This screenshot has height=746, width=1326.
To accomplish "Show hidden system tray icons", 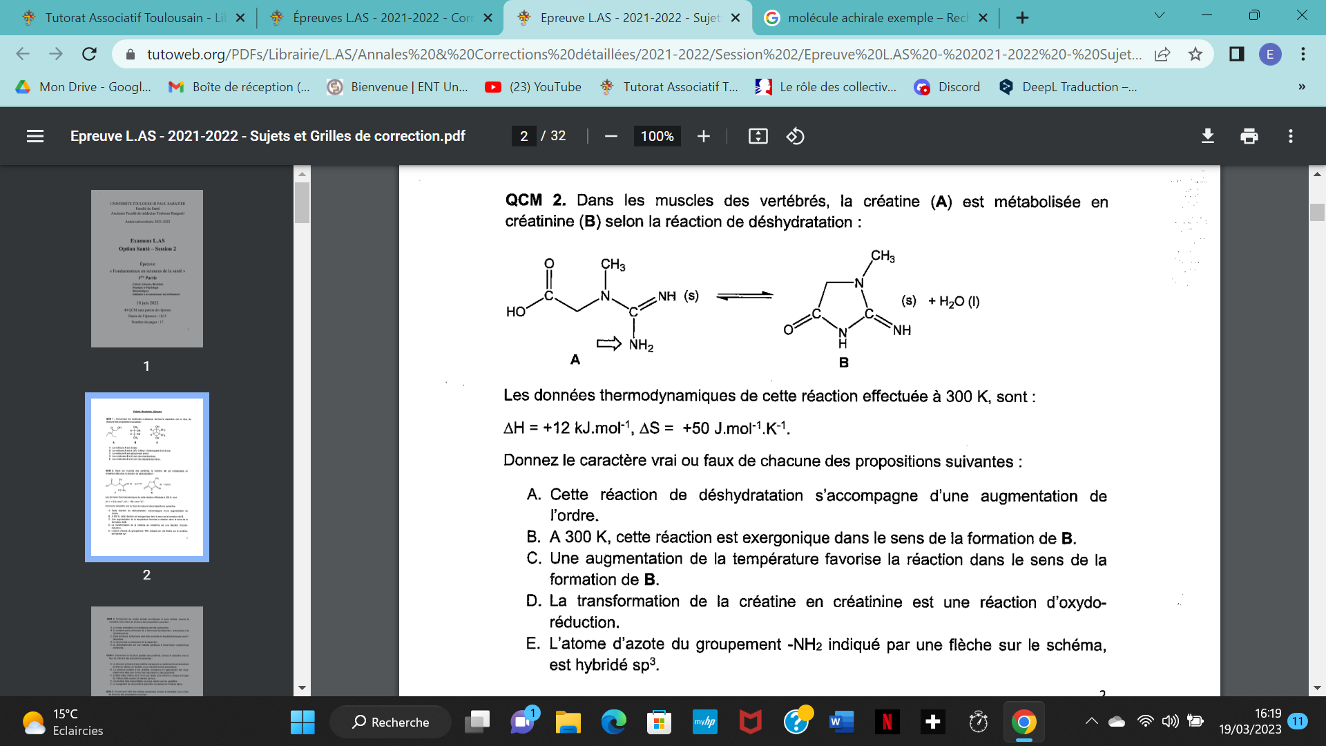I will (x=1091, y=722).
